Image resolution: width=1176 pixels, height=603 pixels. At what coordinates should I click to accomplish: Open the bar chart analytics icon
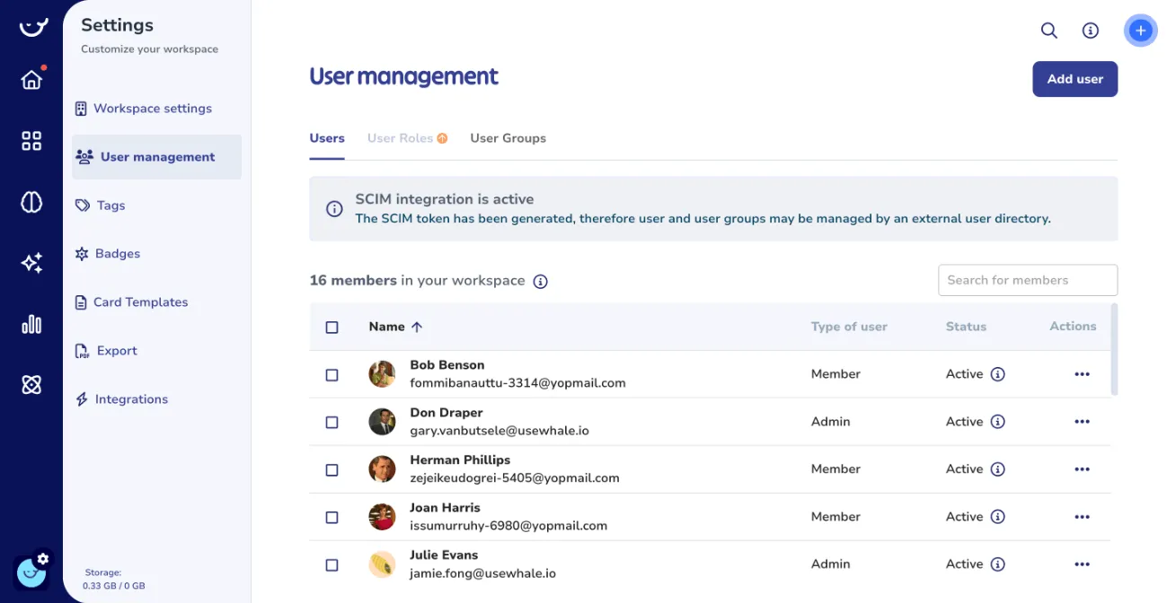pos(31,324)
